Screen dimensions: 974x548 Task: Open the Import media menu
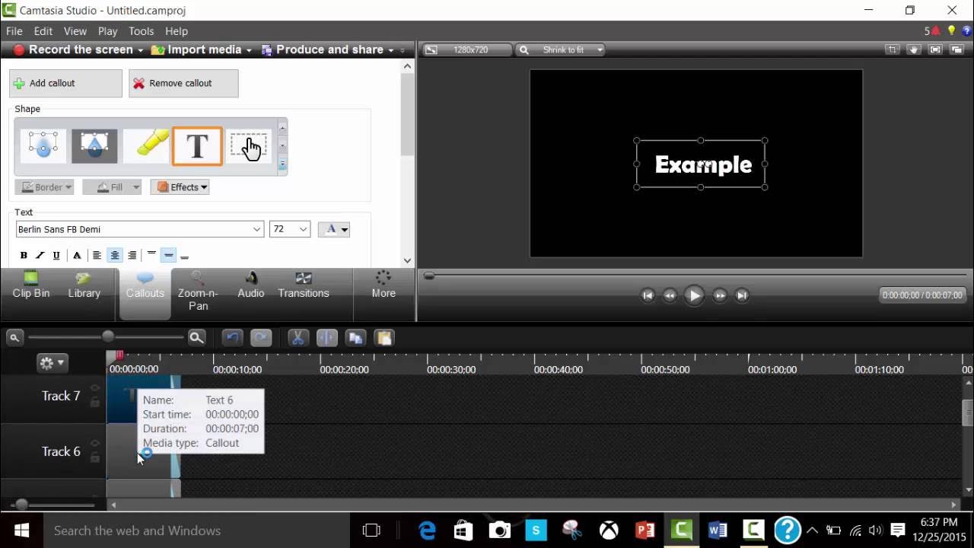202,49
